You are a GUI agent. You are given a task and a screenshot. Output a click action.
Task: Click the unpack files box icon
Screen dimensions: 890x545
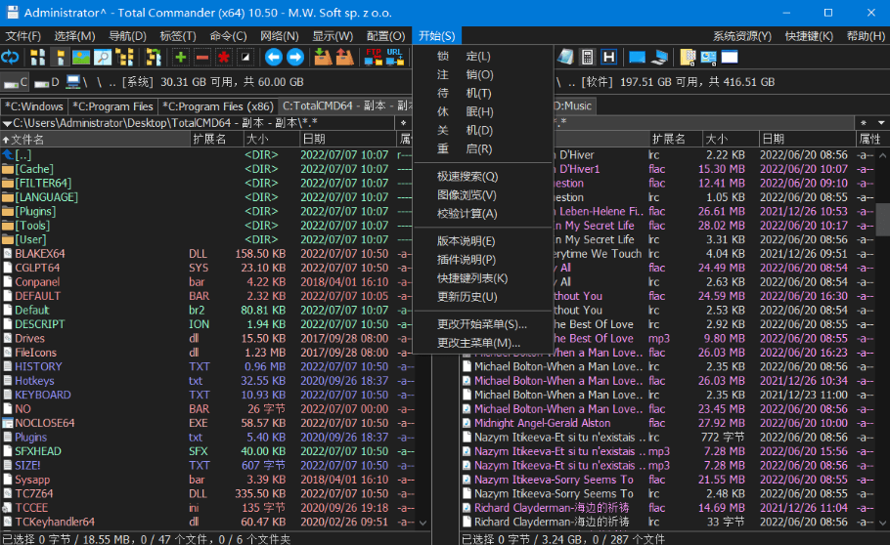coord(344,58)
